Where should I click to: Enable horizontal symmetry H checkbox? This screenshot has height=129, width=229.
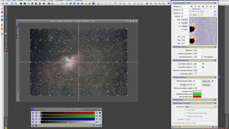191,11
